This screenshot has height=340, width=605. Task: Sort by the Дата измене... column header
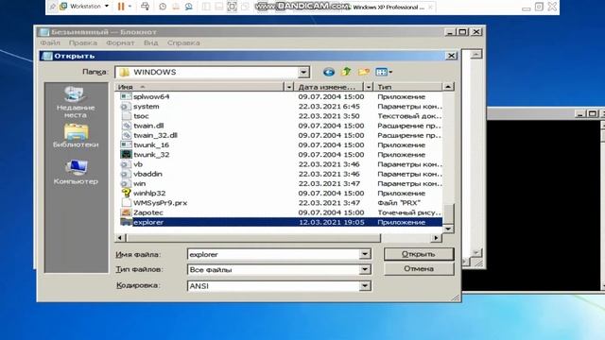[329, 87]
